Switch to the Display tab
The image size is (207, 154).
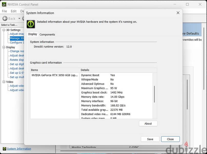tap(33, 34)
